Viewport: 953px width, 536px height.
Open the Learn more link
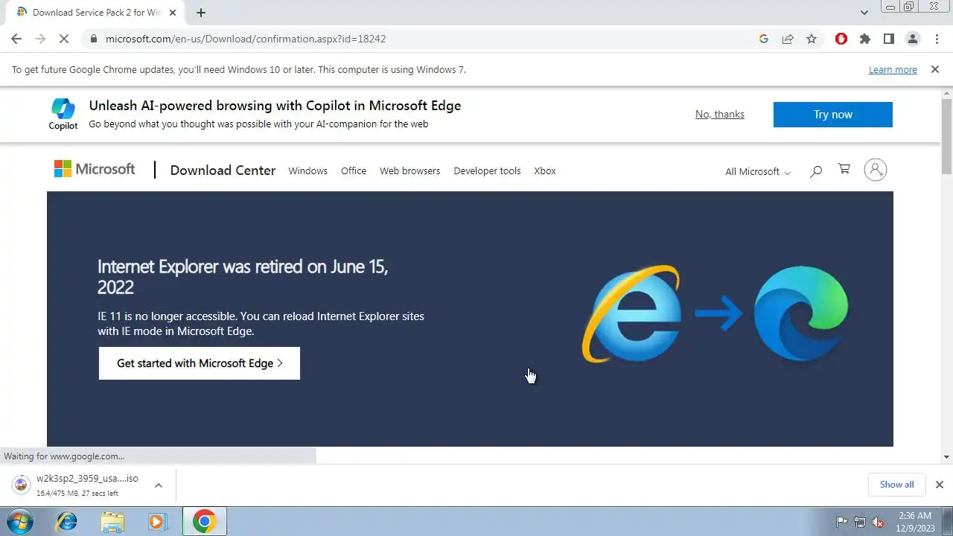point(893,69)
